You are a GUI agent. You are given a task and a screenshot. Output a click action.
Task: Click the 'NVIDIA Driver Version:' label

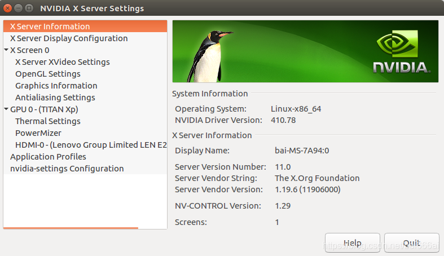[218, 120]
